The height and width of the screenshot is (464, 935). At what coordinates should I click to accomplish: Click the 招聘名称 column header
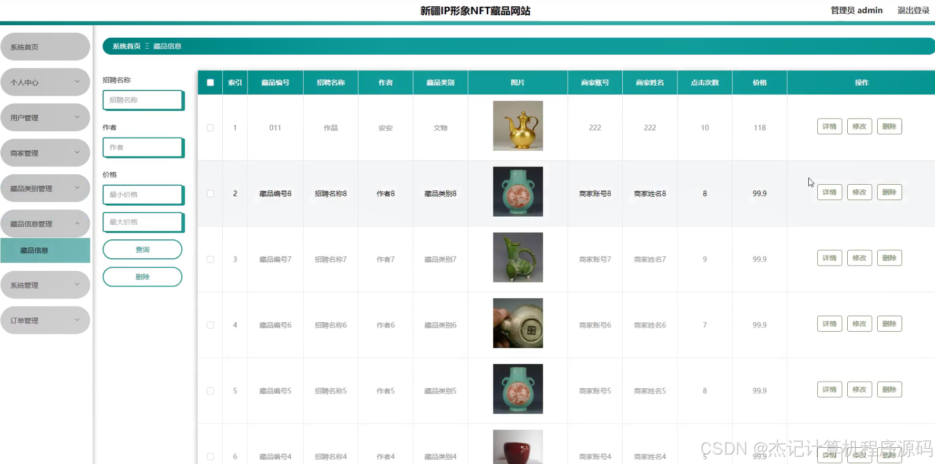click(x=331, y=82)
